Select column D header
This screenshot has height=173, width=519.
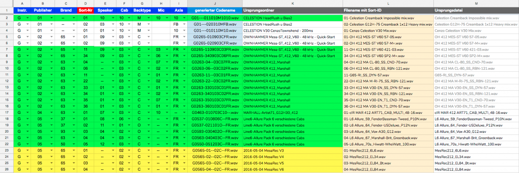point(85,3)
